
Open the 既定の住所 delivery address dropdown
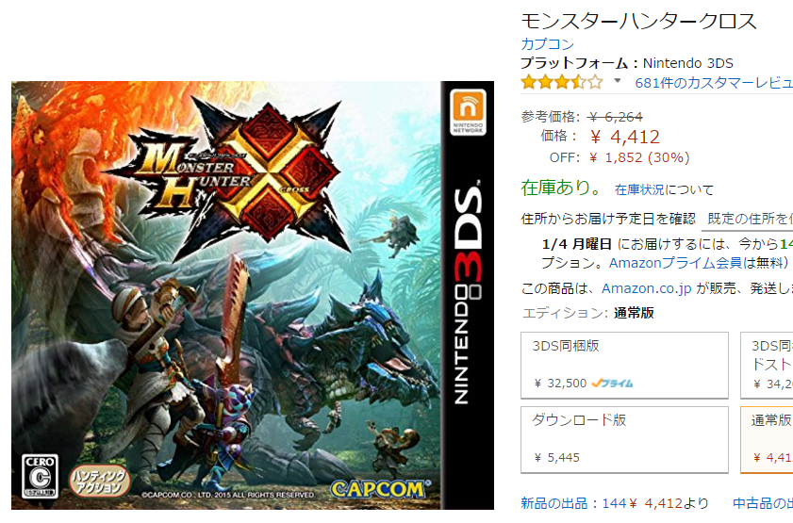click(747, 219)
